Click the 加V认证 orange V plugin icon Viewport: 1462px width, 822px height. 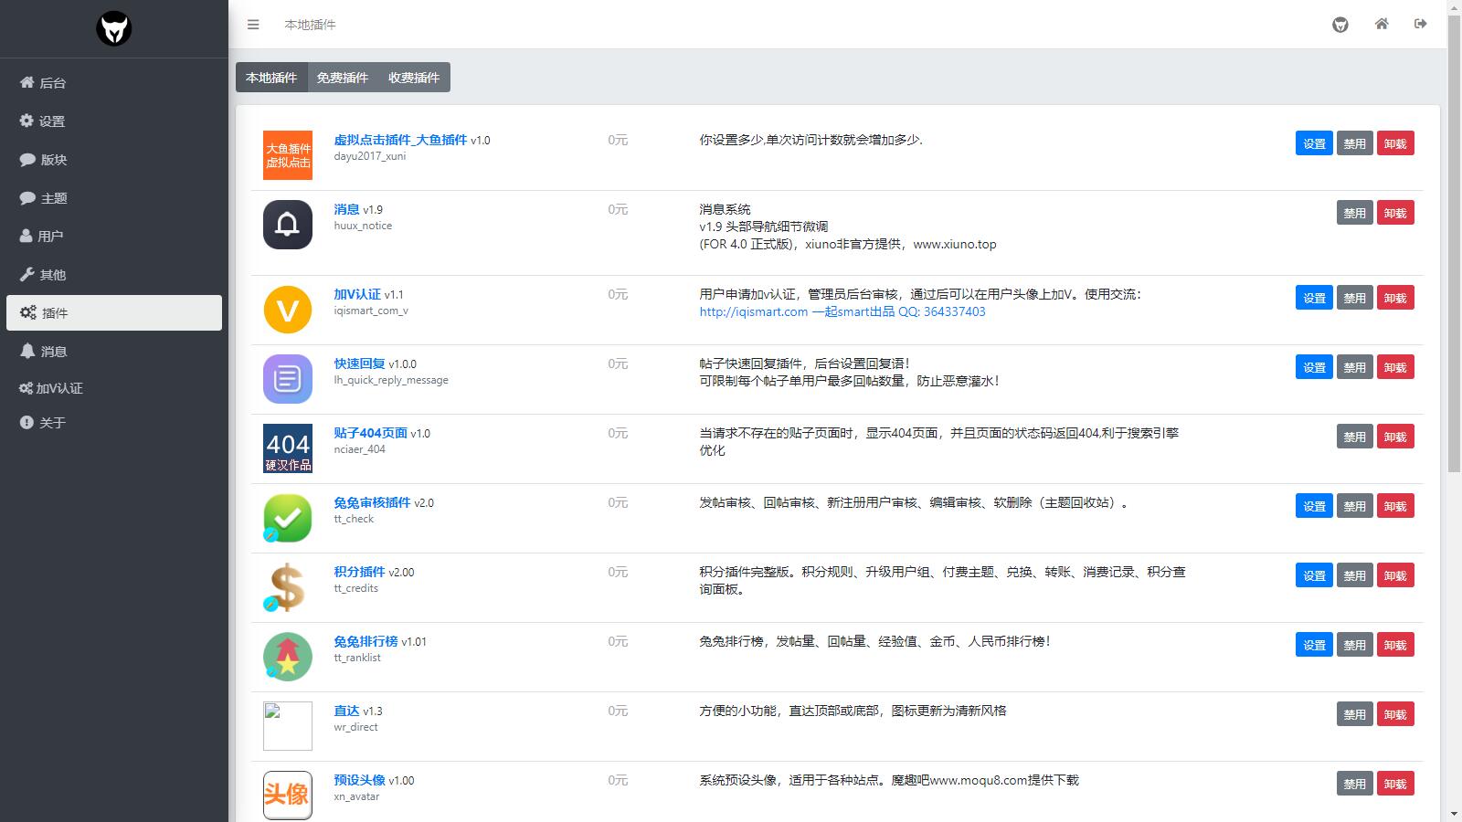pyautogui.click(x=288, y=310)
